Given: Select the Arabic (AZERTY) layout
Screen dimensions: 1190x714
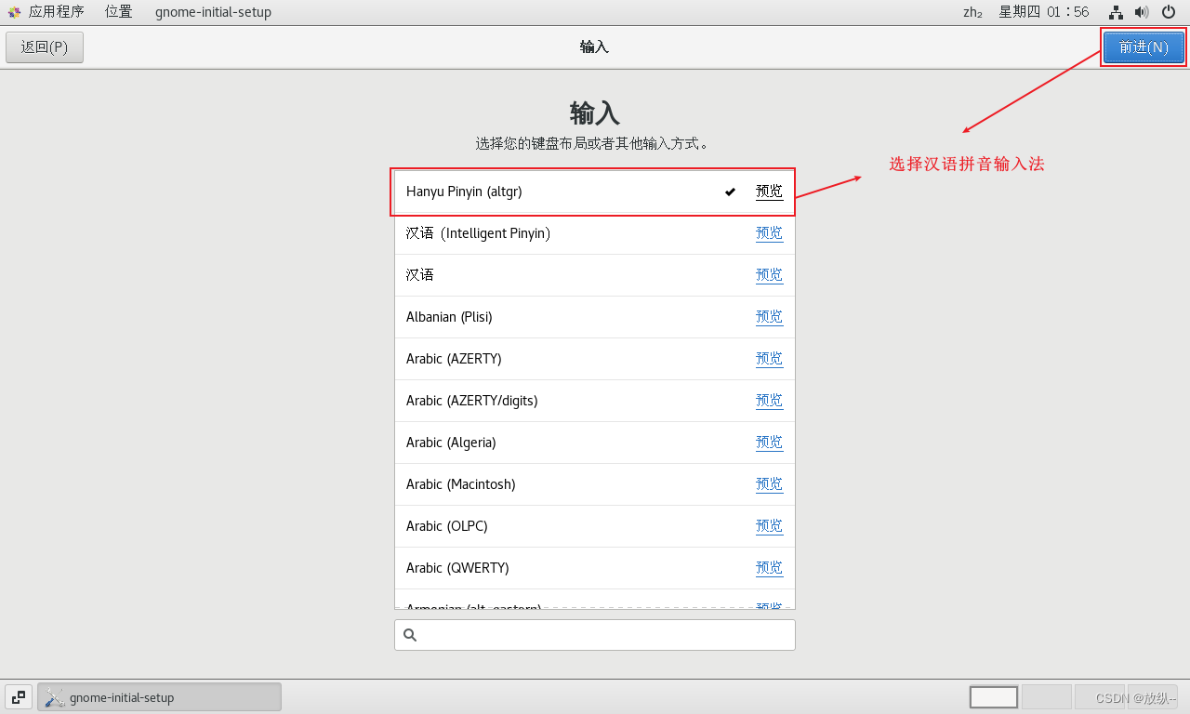Looking at the screenshot, I should tap(595, 359).
